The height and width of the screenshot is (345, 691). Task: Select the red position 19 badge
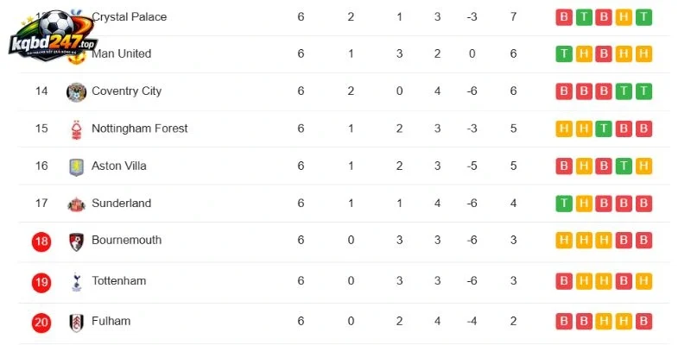tap(41, 282)
